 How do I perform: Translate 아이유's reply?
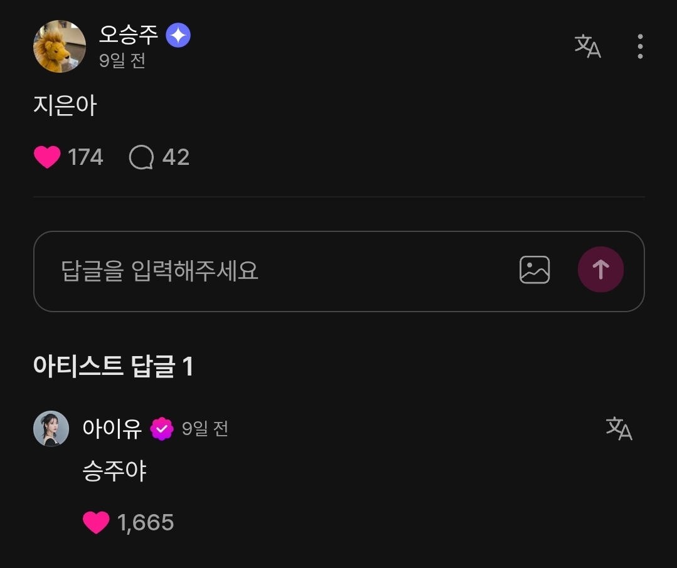pos(619,429)
